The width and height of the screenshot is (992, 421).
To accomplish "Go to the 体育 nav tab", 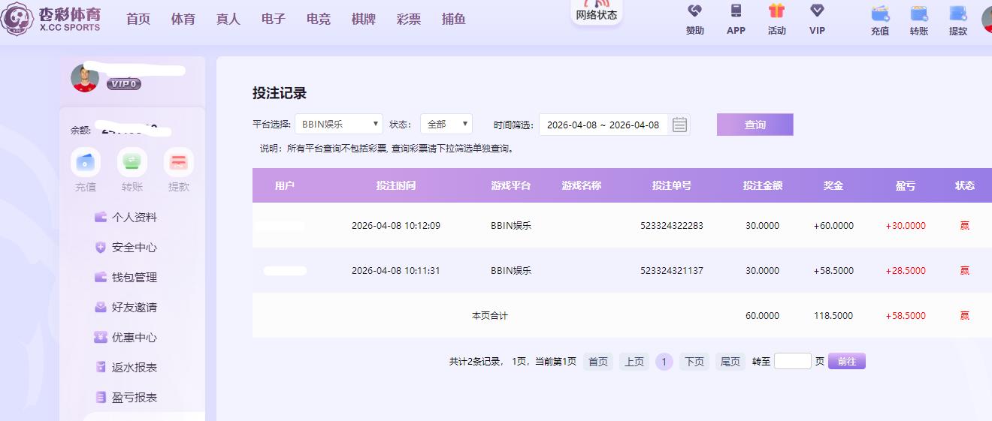I will 183,19.
